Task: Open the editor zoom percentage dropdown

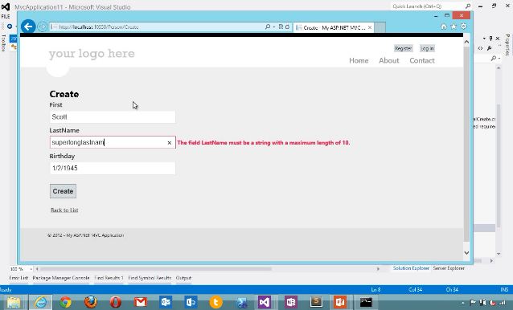Action: click(31, 269)
